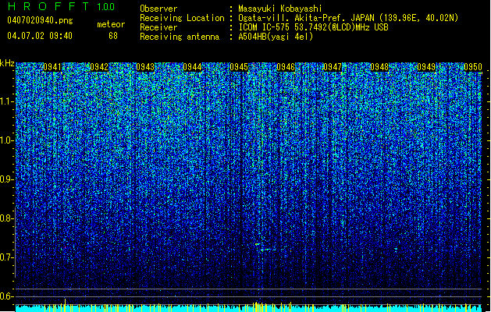Click the 0.9 kHz axis tick label

click(6, 179)
